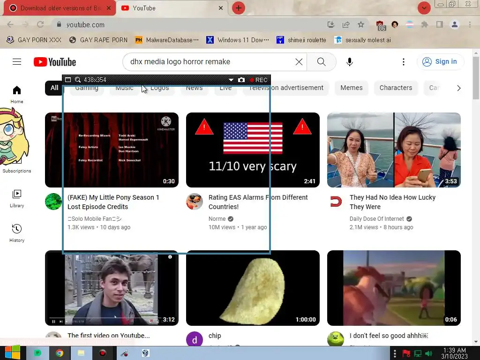
Task: Open the potato chip video thumbnail
Action: tap(253, 288)
